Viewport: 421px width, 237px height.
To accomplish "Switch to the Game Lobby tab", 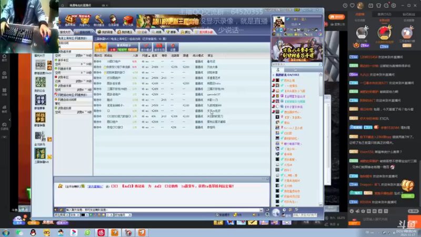I will [65, 32].
